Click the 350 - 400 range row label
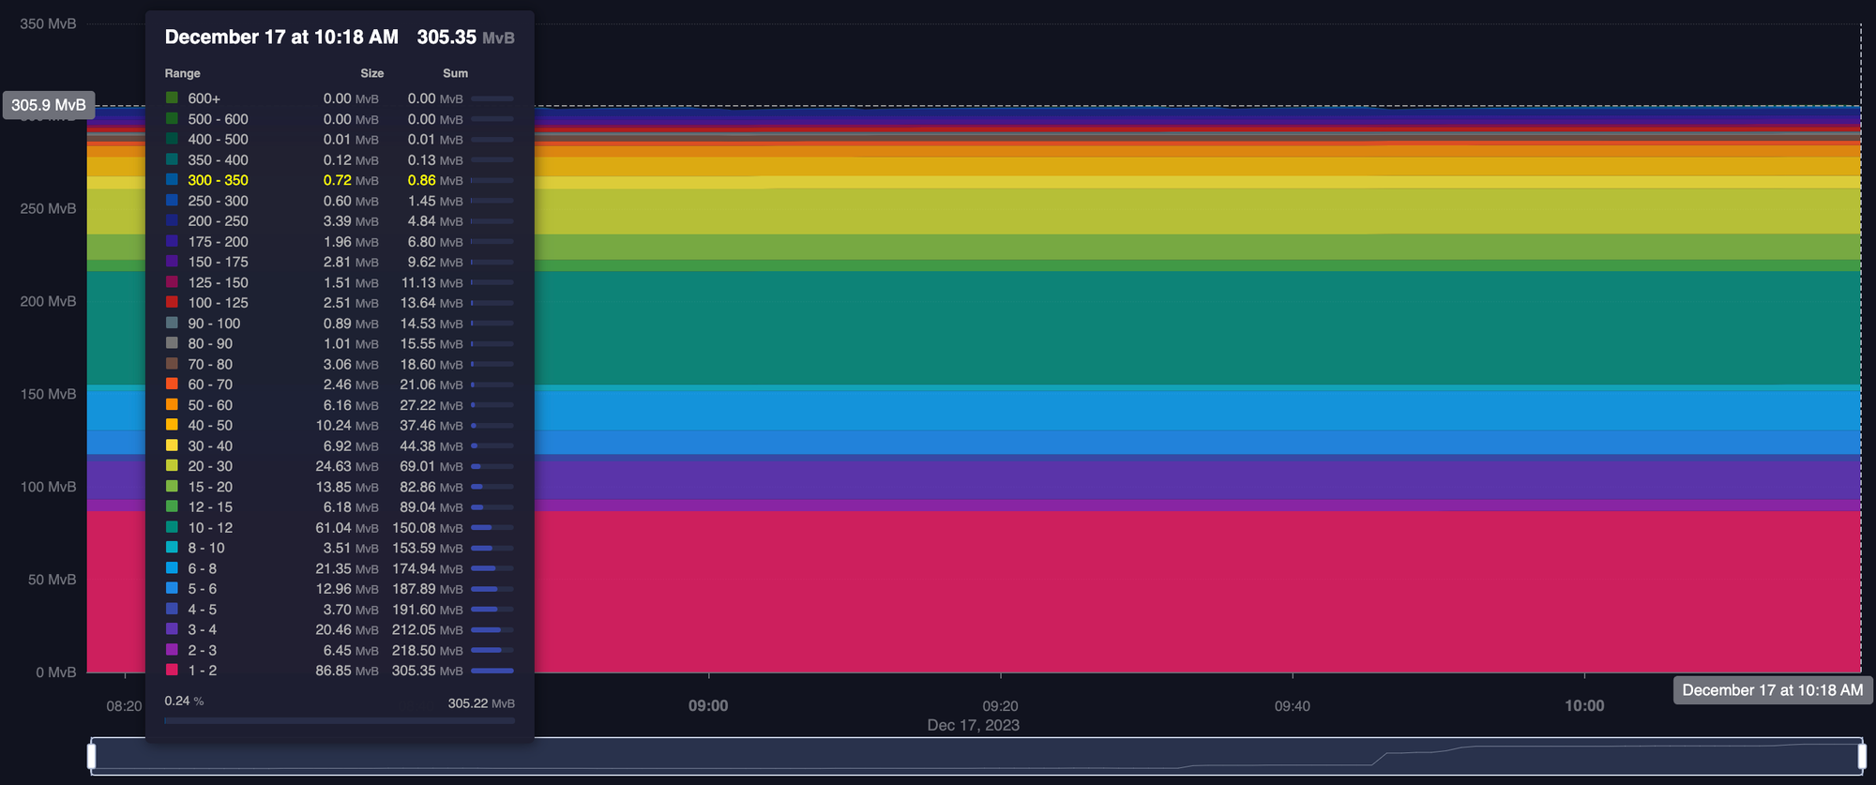The image size is (1876, 785). (x=218, y=160)
